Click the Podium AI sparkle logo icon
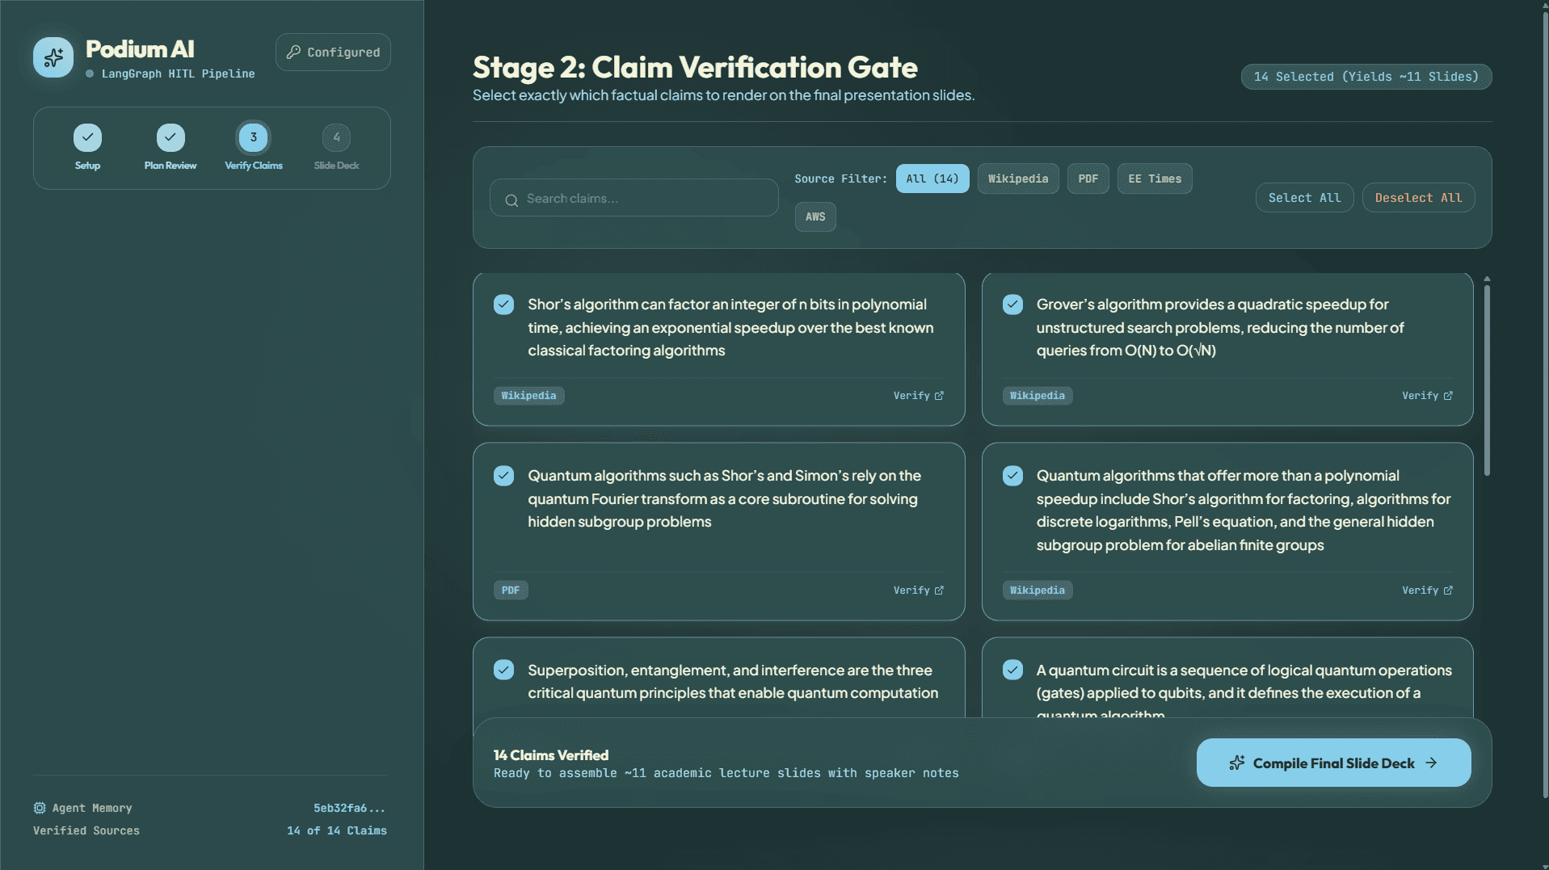Screen dimensions: 1549x870 [x=53, y=57]
